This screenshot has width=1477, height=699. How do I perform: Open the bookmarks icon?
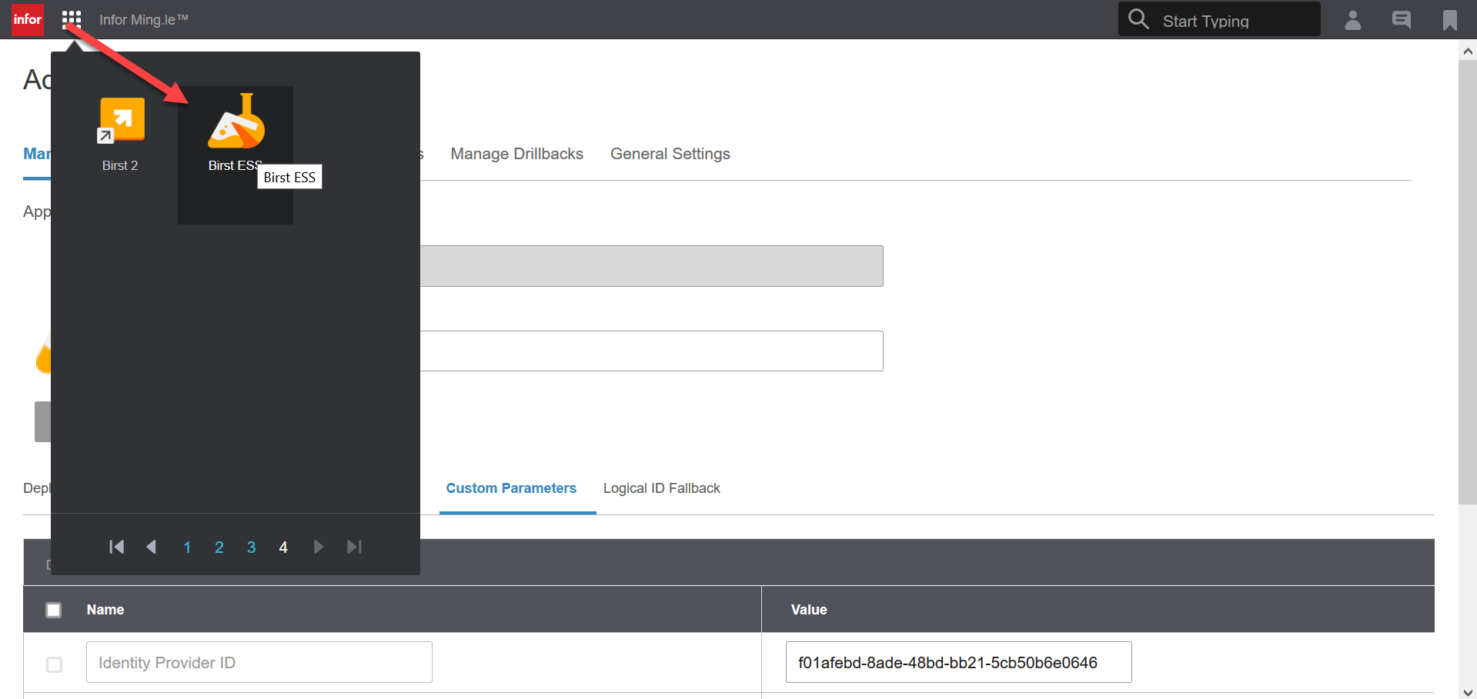point(1450,20)
